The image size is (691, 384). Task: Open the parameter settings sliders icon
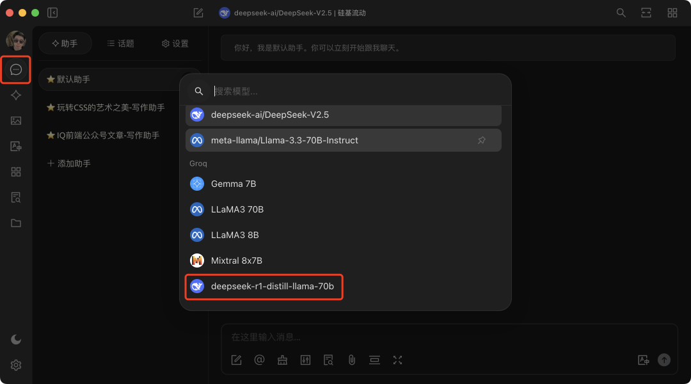[x=305, y=360]
